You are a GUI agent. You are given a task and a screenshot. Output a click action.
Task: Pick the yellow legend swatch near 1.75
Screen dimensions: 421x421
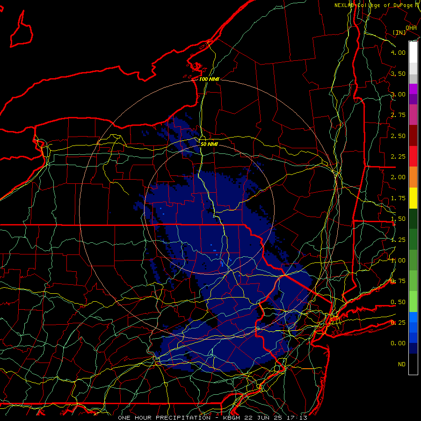point(413,198)
